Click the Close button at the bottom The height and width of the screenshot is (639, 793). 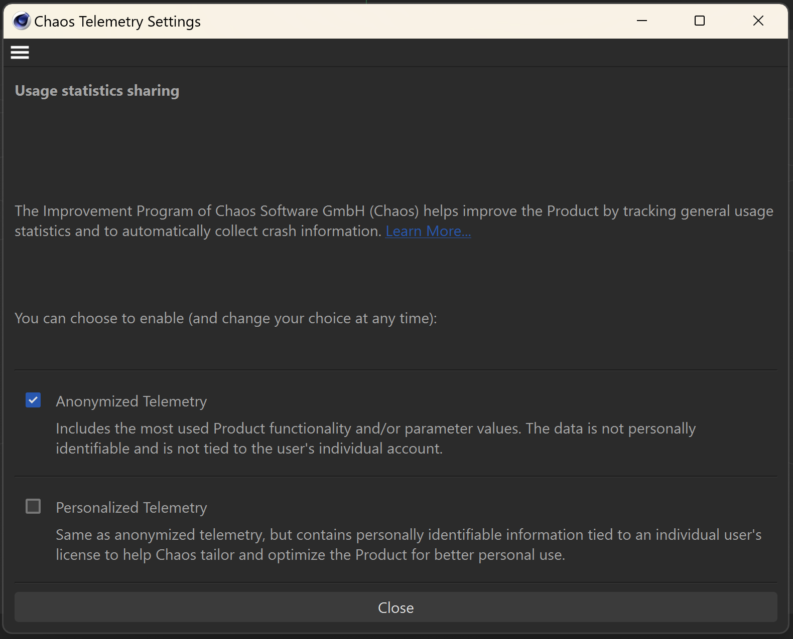click(x=396, y=607)
